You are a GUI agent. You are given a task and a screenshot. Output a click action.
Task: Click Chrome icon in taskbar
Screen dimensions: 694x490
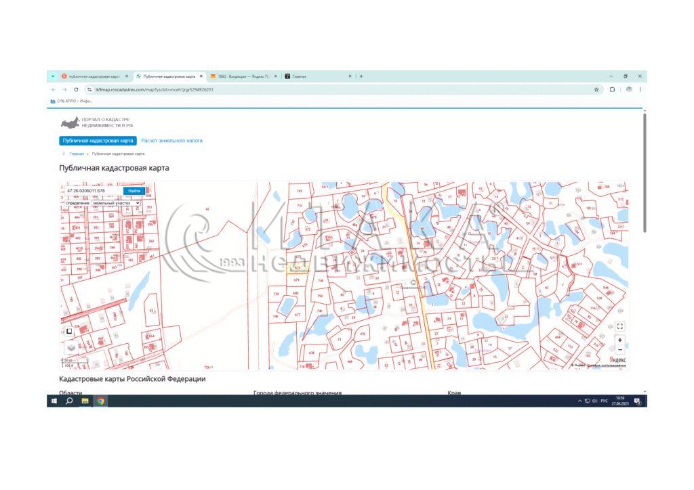[x=101, y=401]
